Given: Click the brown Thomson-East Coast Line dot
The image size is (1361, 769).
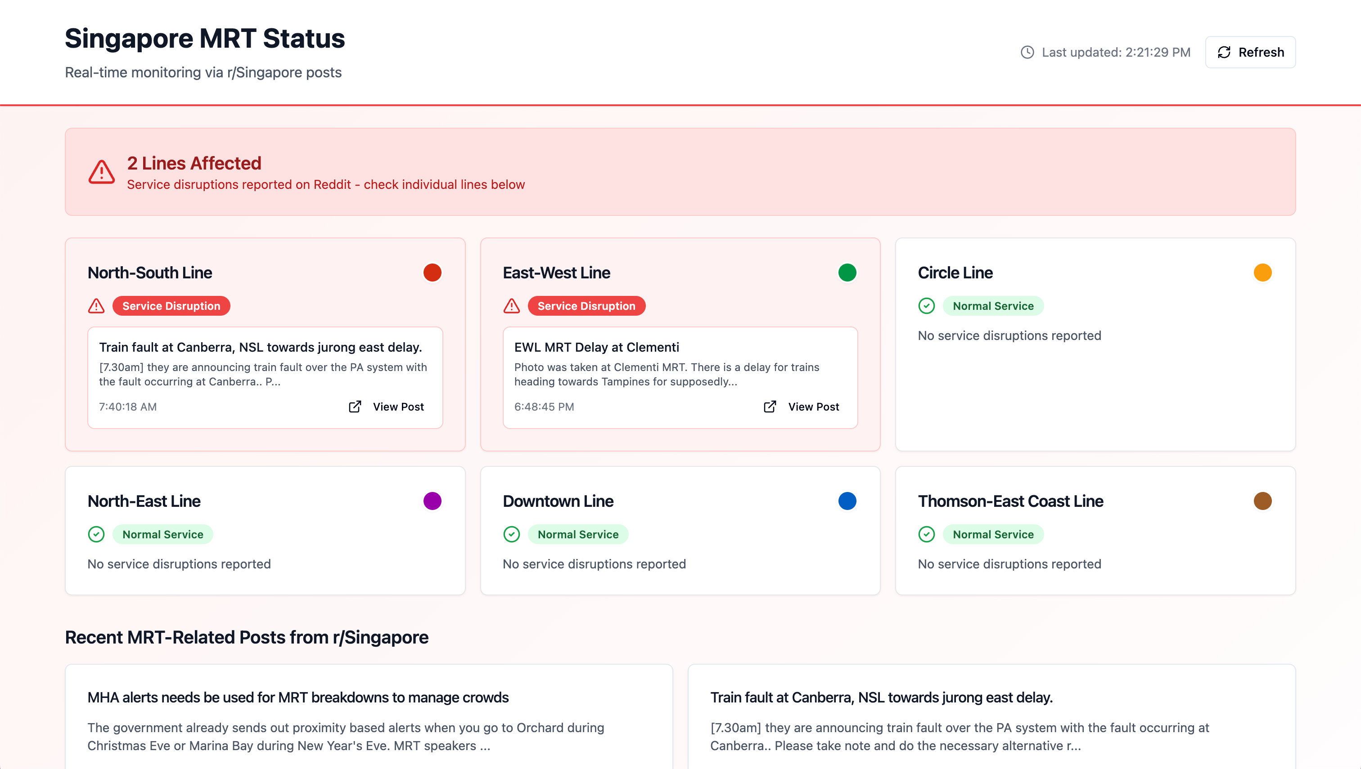Looking at the screenshot, I should 1262,501.
